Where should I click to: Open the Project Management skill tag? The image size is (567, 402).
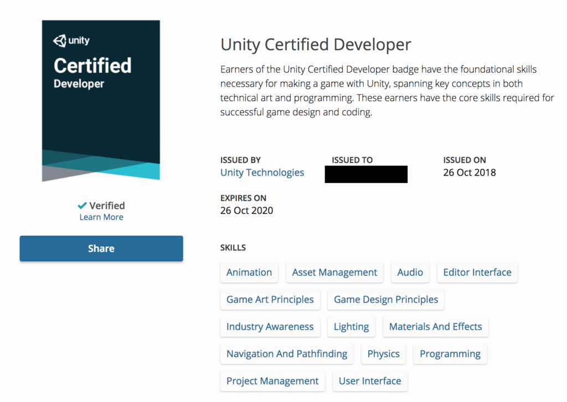272,381
